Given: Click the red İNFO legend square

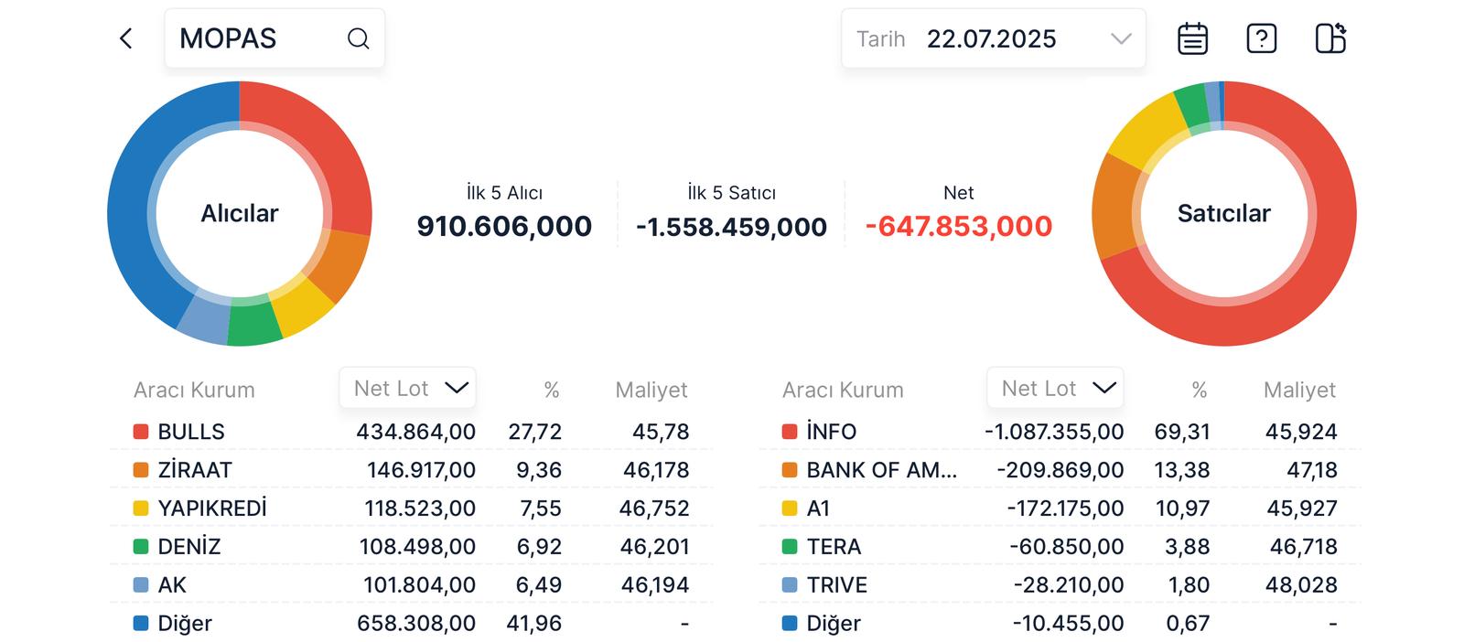Looking at the screenshot, I should tap(790, 432).
